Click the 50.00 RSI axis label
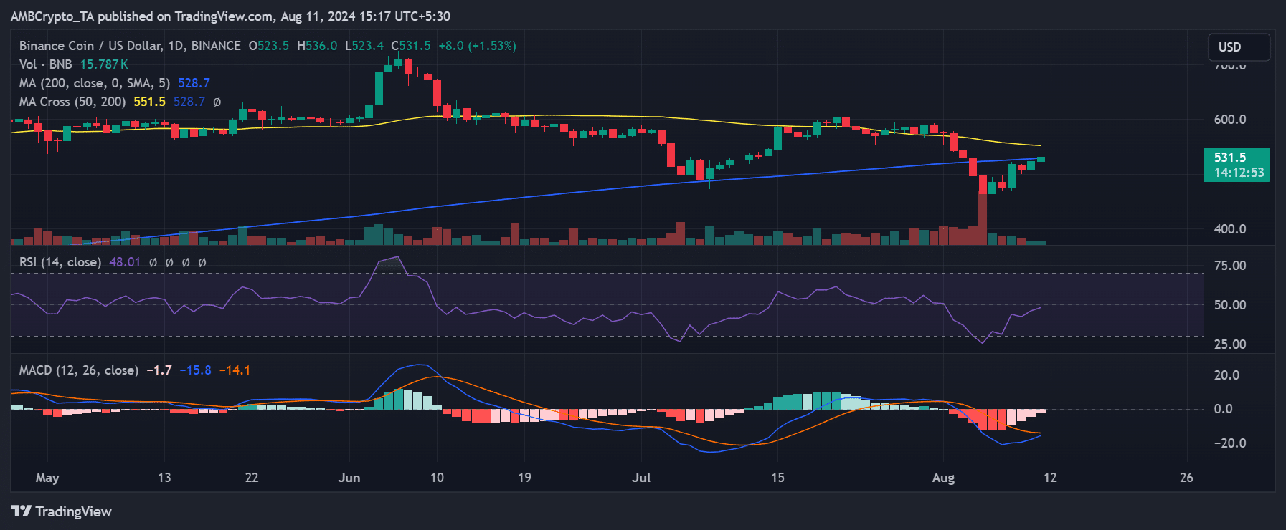 click(1229, 305)
